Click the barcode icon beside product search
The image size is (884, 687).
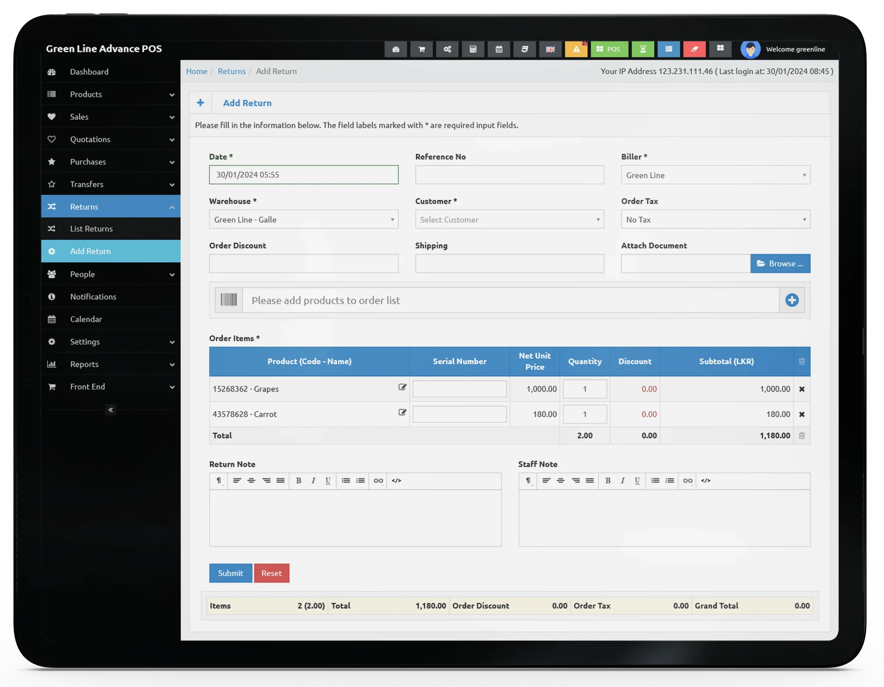229,300
